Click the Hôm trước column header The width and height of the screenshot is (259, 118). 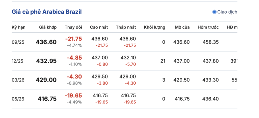(x=208, y=27)
